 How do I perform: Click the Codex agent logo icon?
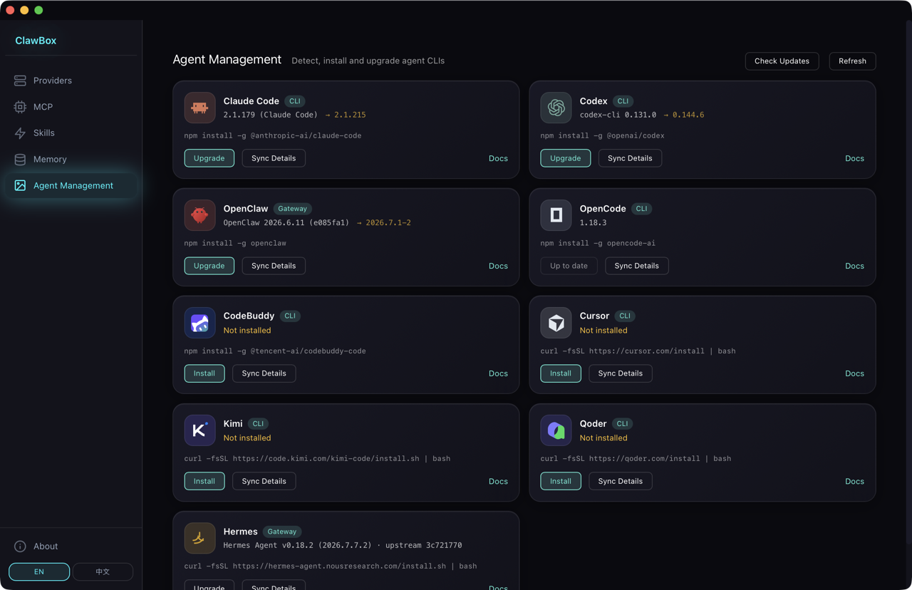pyautogui.click(x=556, y=108)
